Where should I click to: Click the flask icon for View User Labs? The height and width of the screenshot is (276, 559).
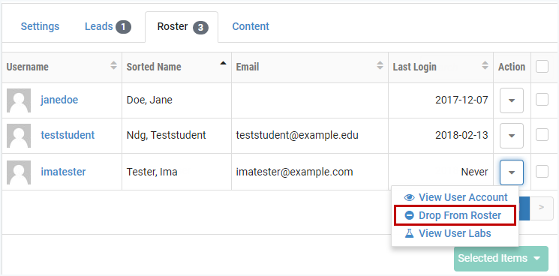click(x=409, y=233)
